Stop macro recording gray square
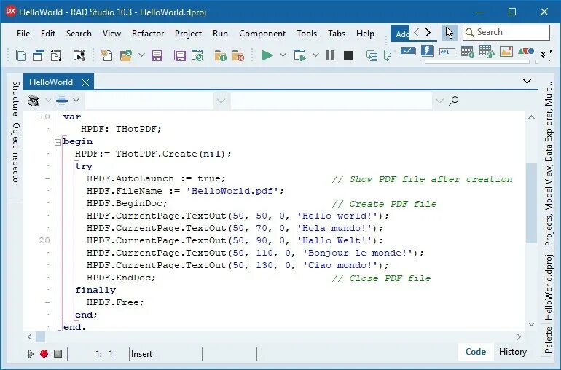This screenshot has height=370, width=561. 58,354
